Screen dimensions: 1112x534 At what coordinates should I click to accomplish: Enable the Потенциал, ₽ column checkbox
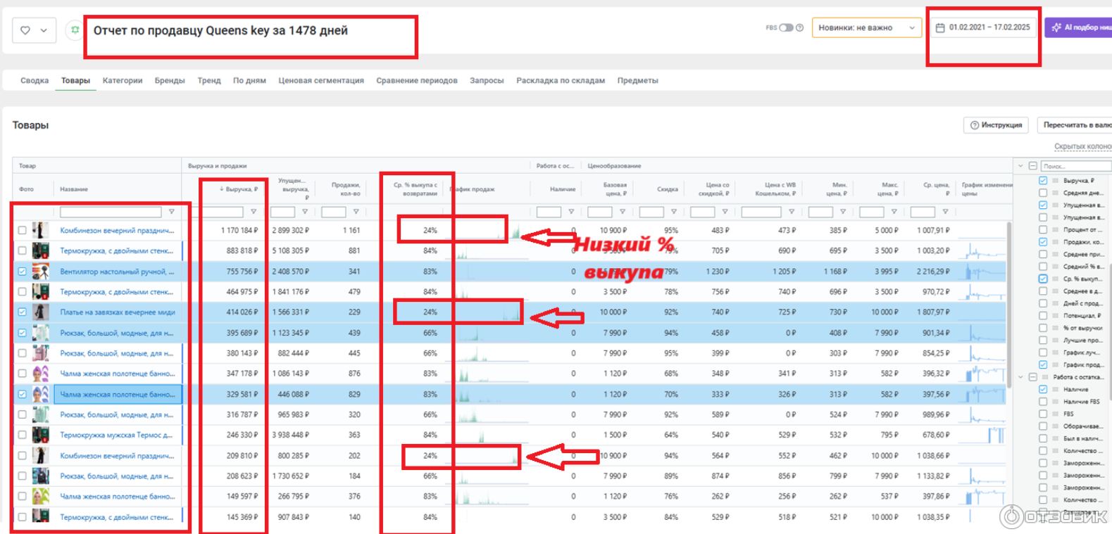[1043, 316]
